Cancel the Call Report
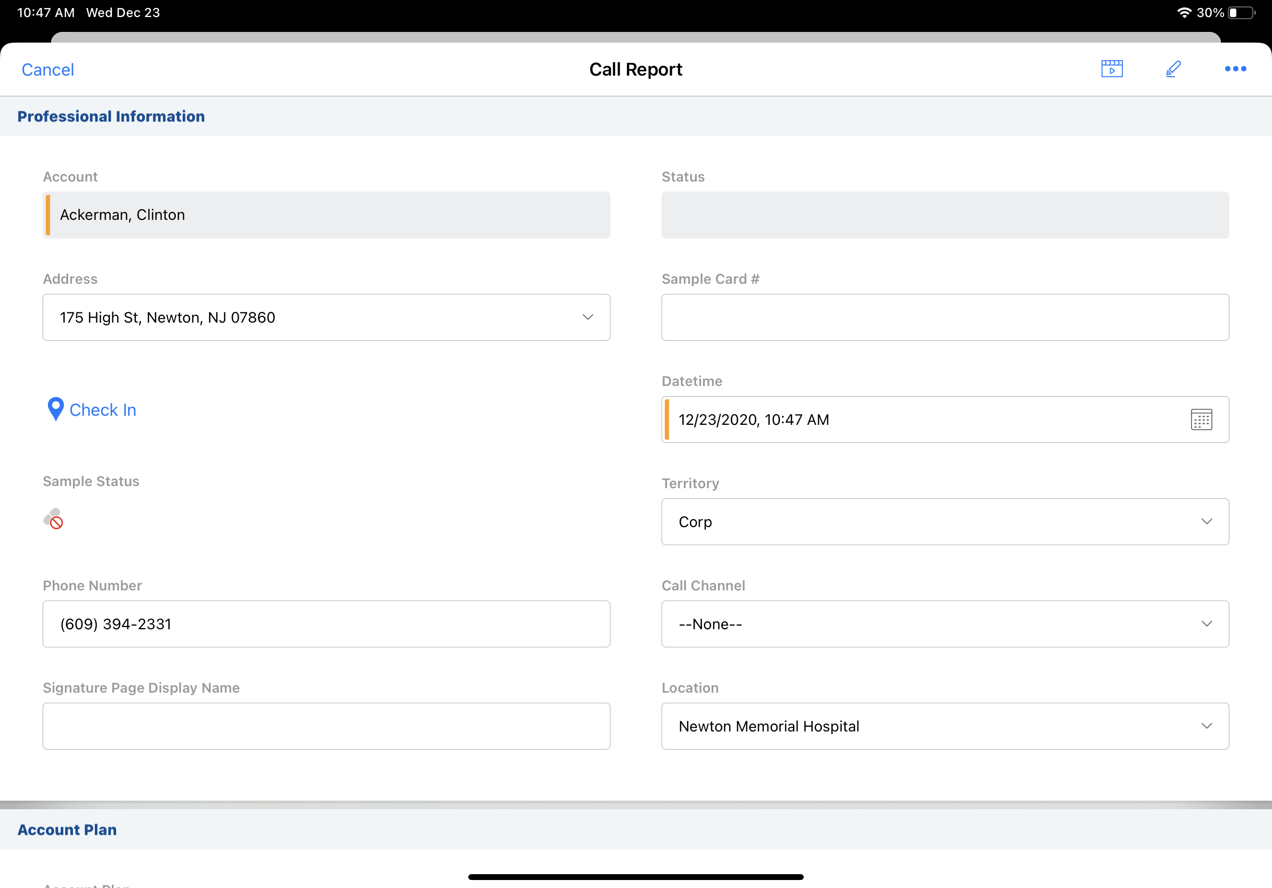1272x888 pixels. pyautogui.click(x=47, y=70)
